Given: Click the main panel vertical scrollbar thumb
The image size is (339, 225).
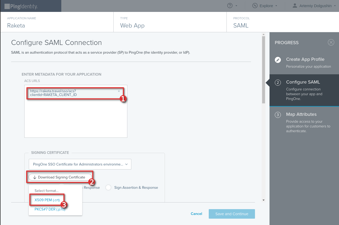Looking at the screenshot, I should click(263, 70).
